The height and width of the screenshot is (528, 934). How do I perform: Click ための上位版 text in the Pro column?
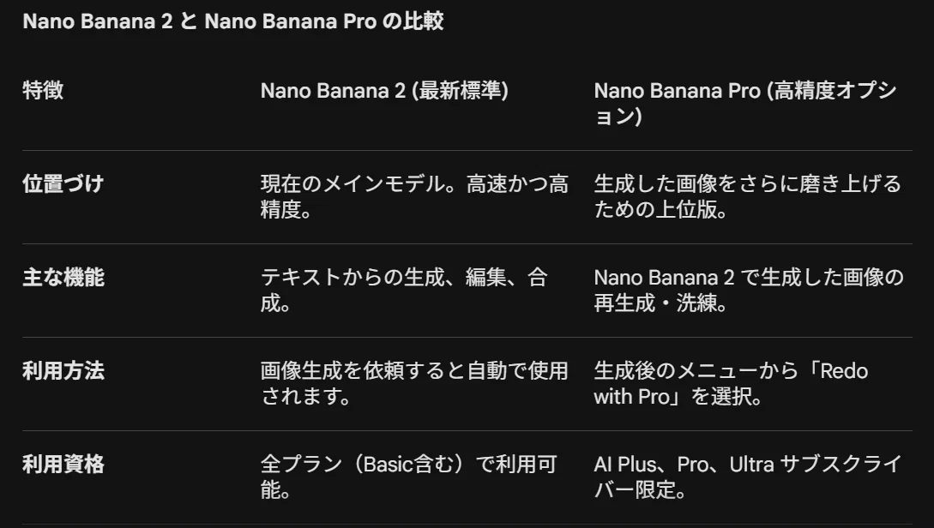pos(660,209)
